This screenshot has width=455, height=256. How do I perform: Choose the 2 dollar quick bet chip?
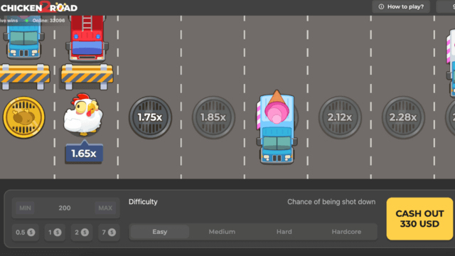[x=82, y=233]
